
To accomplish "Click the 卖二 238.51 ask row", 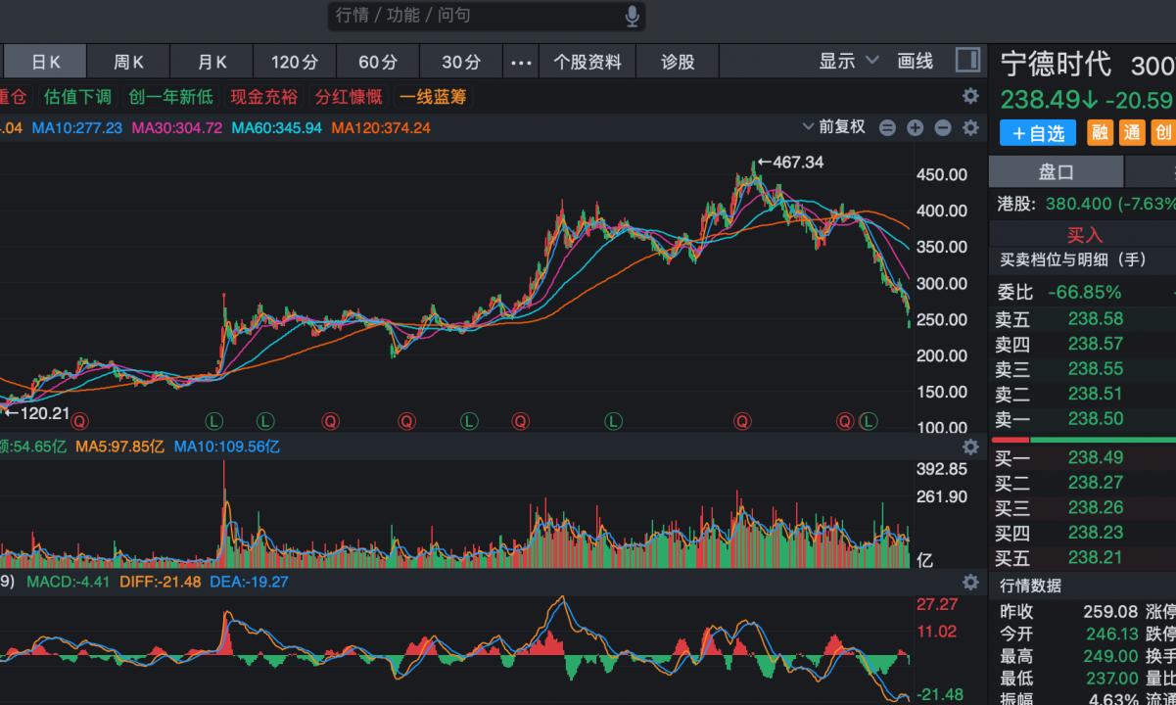I will [x=1083, y=395].
